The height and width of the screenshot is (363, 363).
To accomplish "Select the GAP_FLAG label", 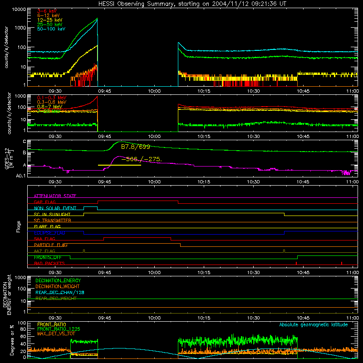I will click(x=44, y=202).
